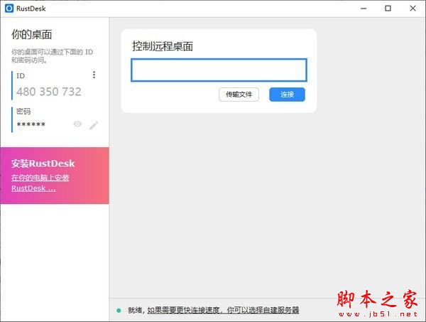
Task: Click the 安装RustDesk banner title
Action: point(43,163)
